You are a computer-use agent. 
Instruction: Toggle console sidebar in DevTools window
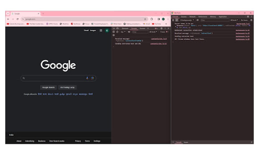point(173,20)
